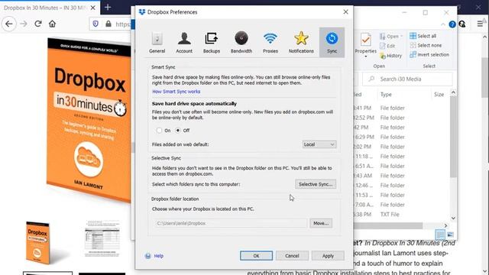489x275 pixels.
Task: Click the horizontal scrollbar right arrow
Action: 445,225
